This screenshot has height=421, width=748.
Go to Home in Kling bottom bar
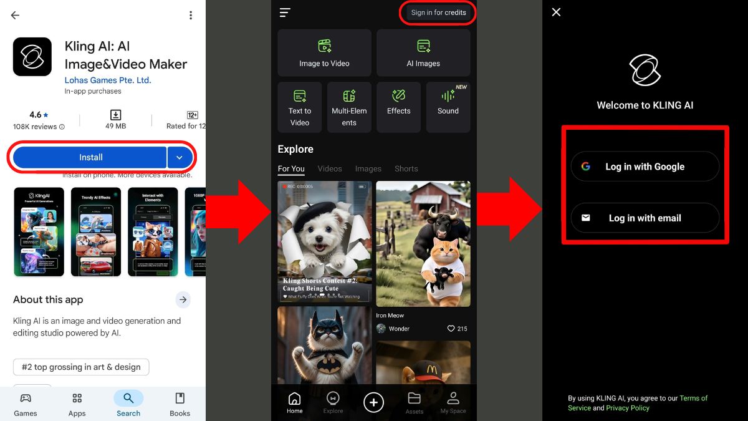295,403
